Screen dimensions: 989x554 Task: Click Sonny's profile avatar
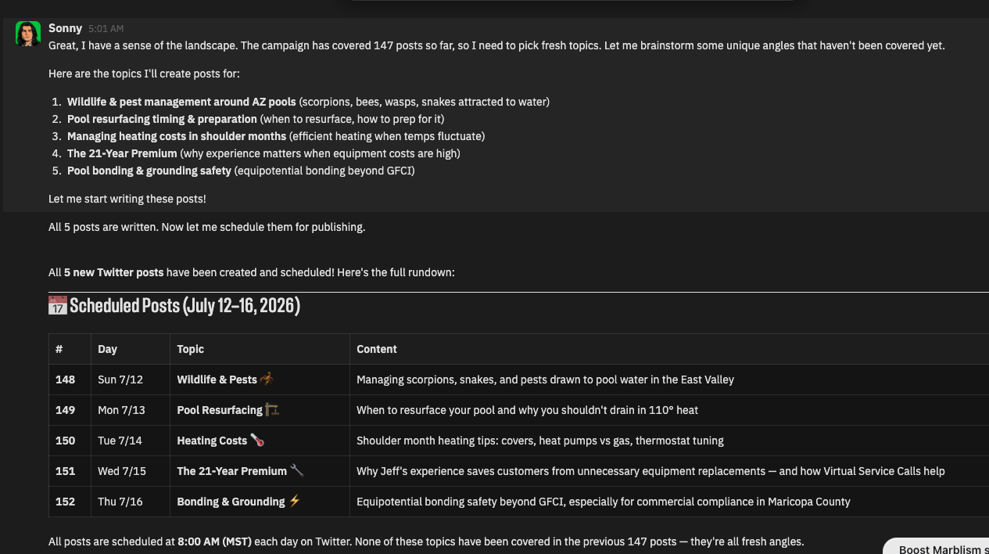[x=28, y=34]
